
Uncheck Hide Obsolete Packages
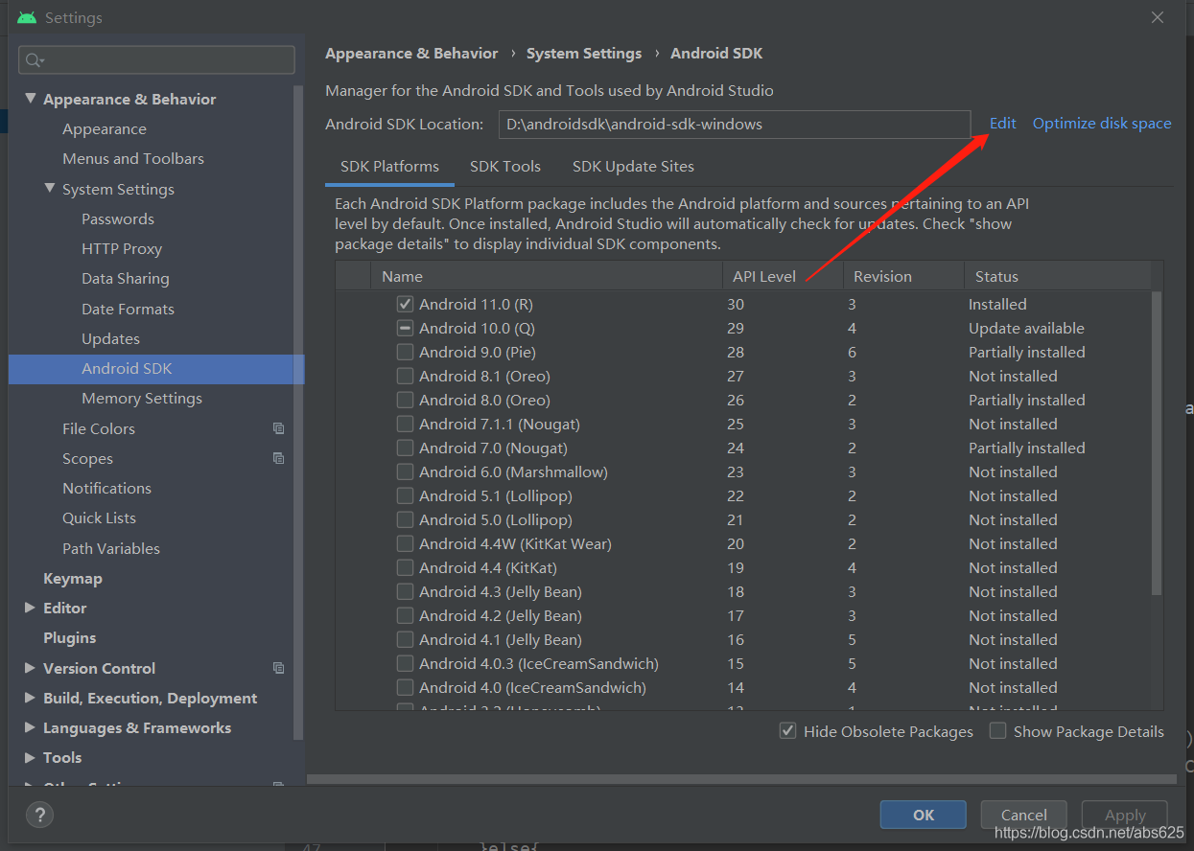(x=787, y=730)
